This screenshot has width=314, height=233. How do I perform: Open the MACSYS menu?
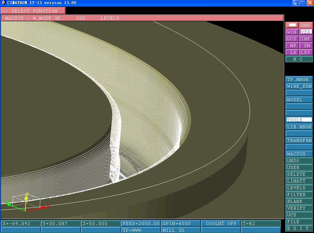point(299,154)
